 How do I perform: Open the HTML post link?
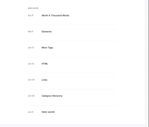[x=45, y=64]
